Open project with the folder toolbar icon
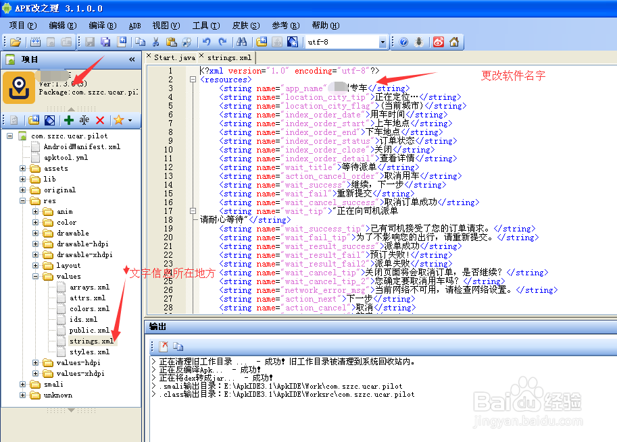Screen dimensions: 617x442 click(x=16, y=42)
